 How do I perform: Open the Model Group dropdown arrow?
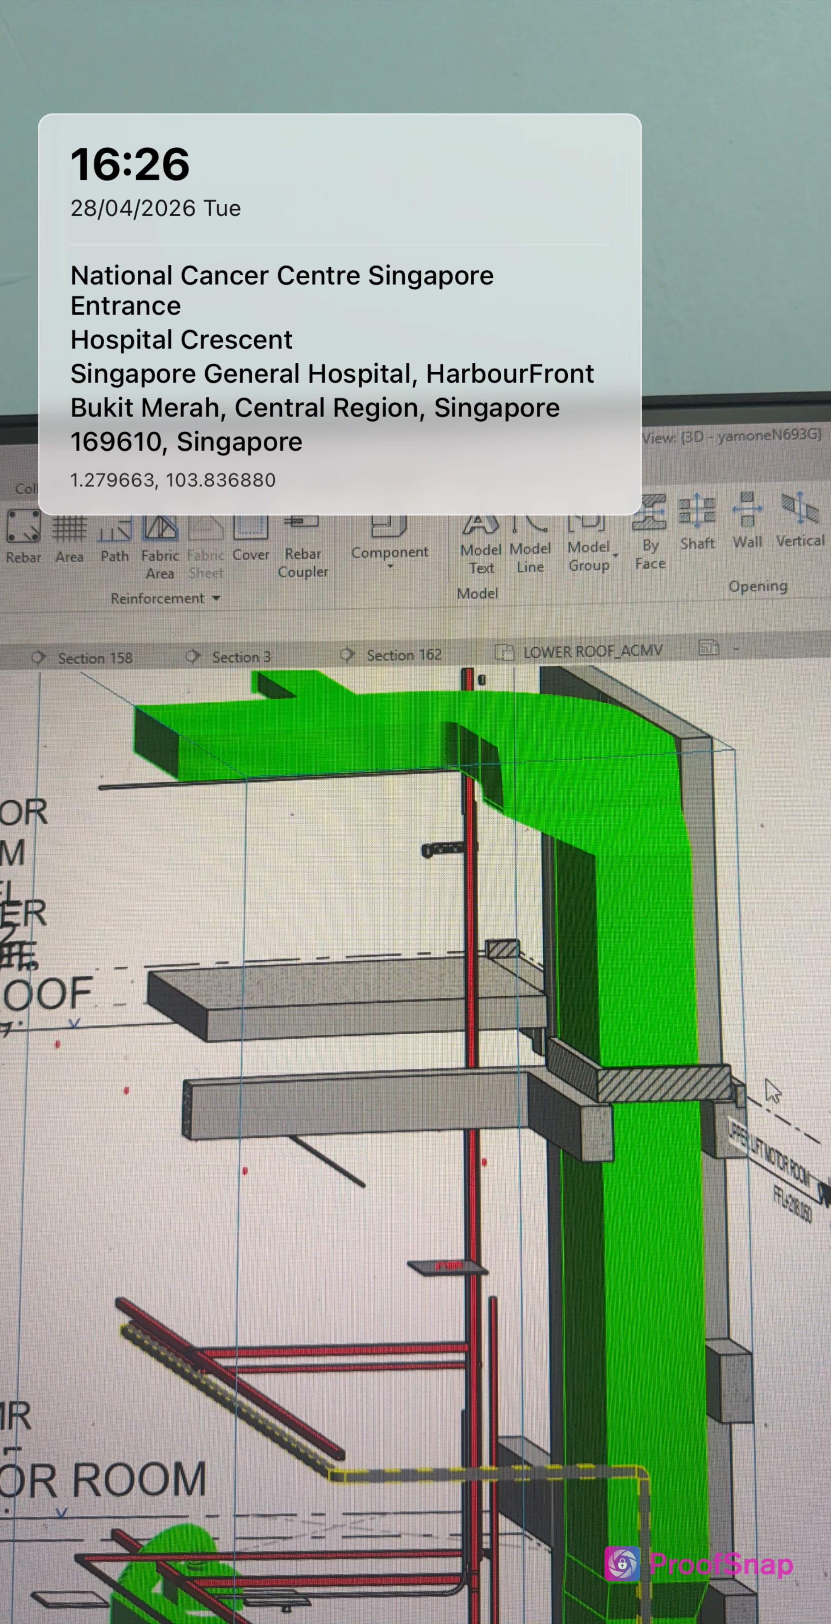tap(616, 555)
